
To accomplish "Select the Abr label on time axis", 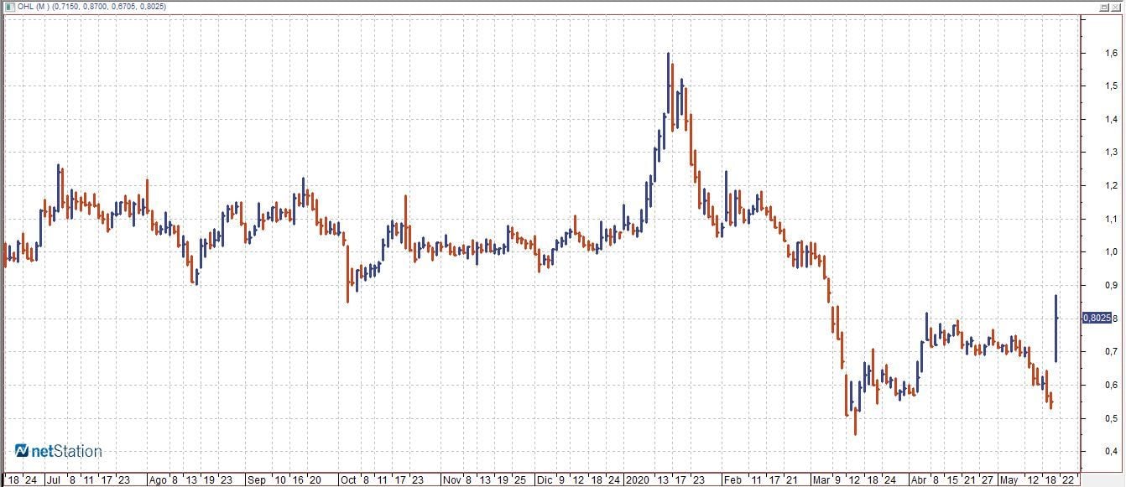I will (x=919, y=480).
